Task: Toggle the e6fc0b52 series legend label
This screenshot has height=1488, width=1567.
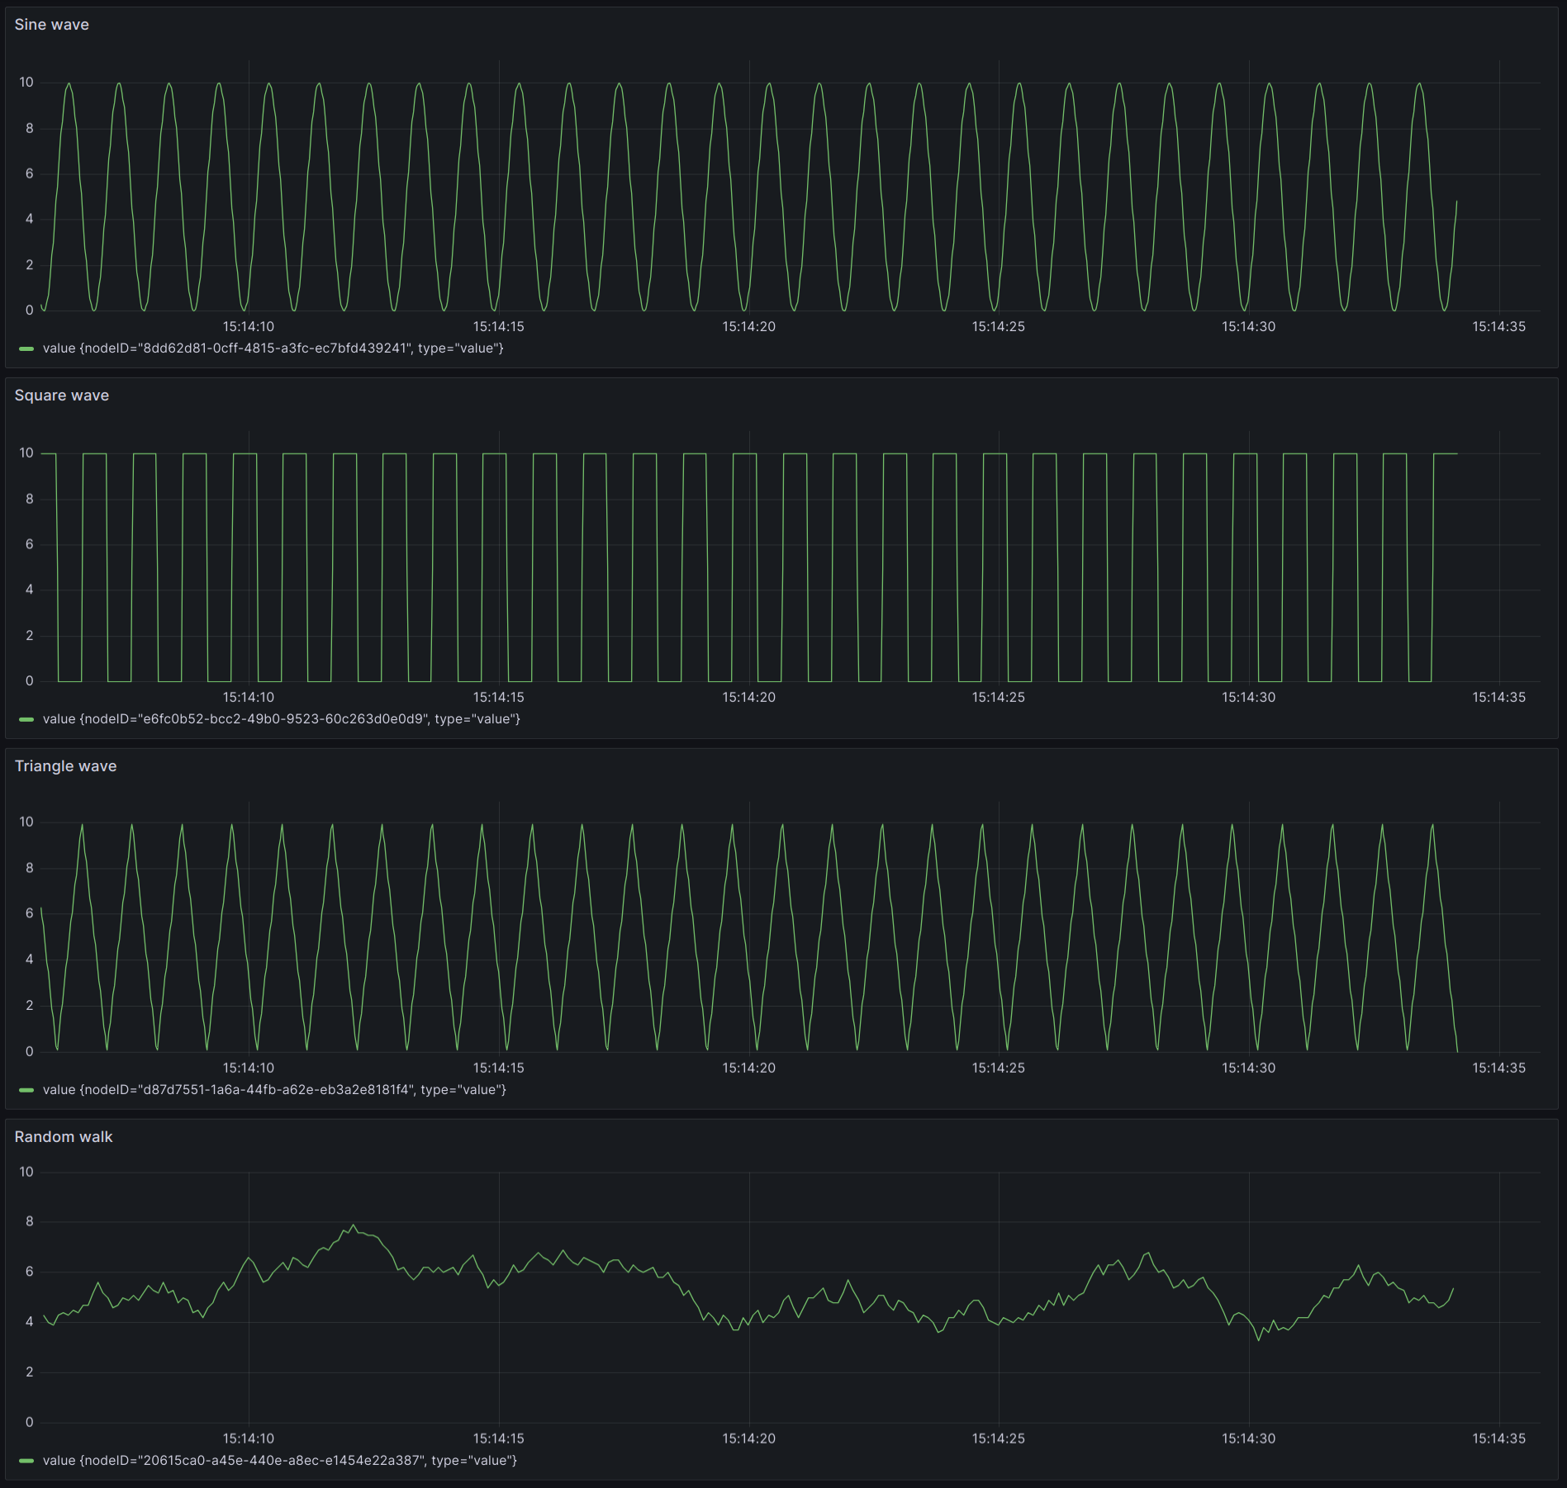Action: [281, 719]
